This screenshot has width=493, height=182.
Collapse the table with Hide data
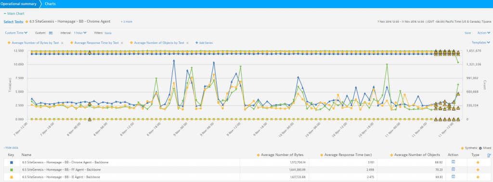11,147
